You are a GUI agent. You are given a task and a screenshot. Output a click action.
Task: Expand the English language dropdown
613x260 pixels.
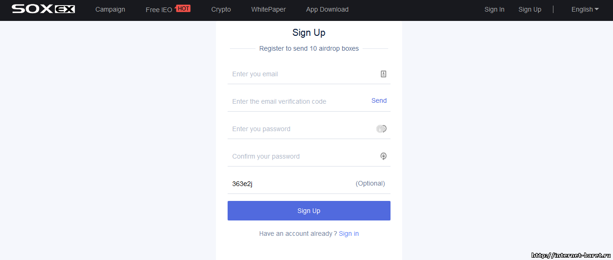585,9
